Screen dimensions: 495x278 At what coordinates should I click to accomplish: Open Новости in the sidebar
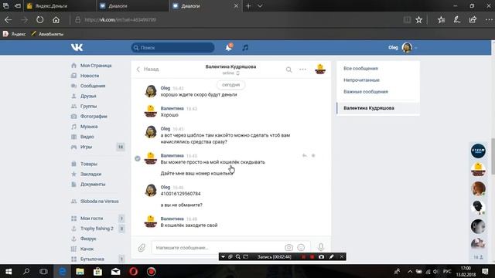pos(90,76)
